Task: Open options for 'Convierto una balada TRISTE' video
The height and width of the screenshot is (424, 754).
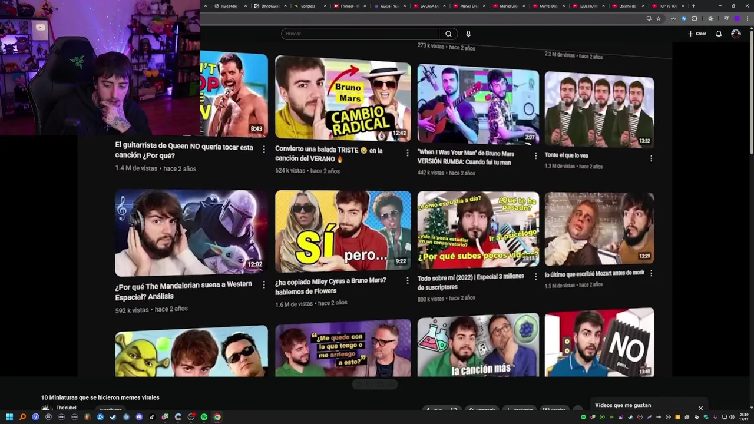Action: pos(407,153)
